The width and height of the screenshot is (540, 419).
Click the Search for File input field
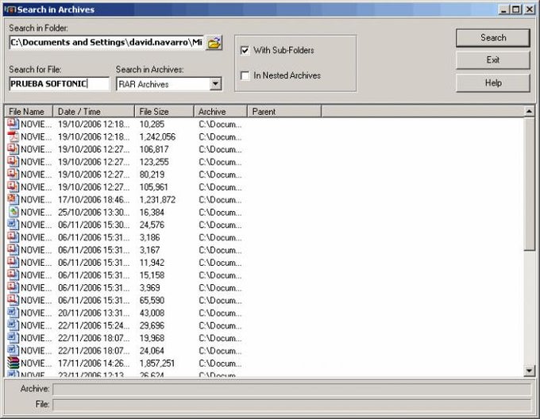60,84
